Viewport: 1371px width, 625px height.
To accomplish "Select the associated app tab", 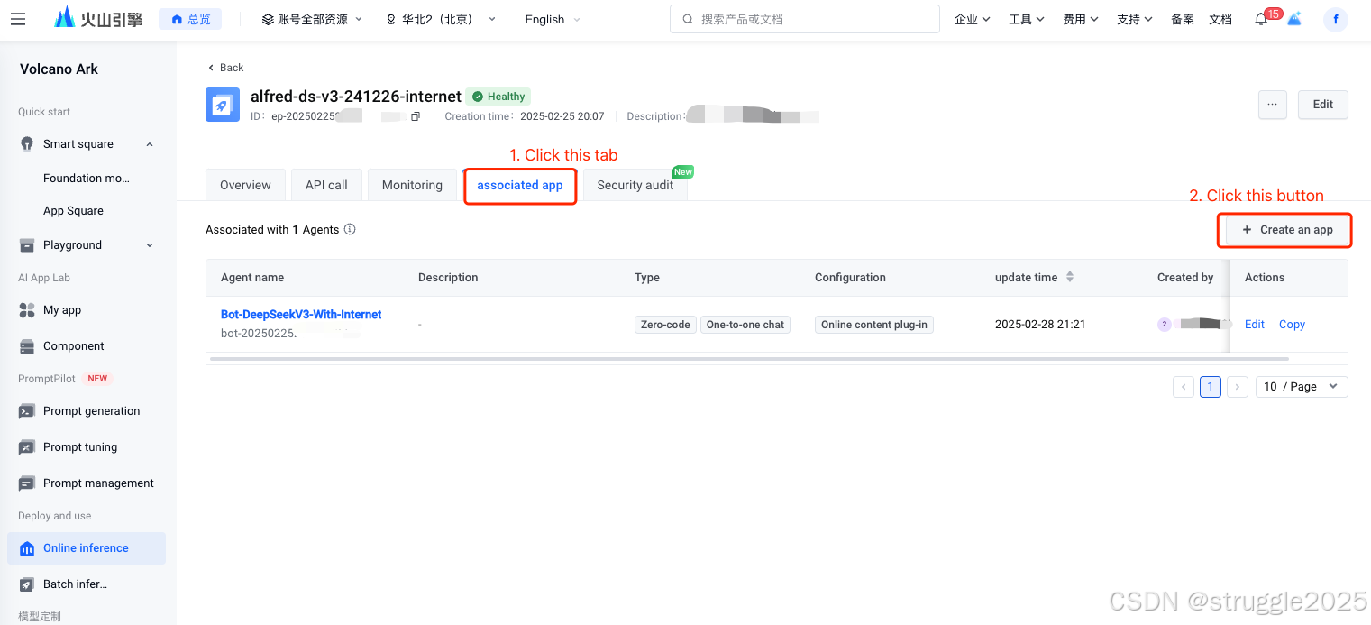I will (x=520, y=185).
